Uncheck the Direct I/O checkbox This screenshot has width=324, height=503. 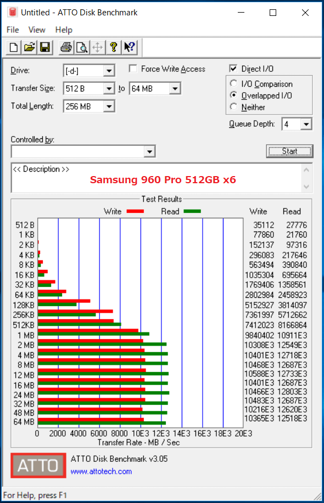(x=233, y=69)
